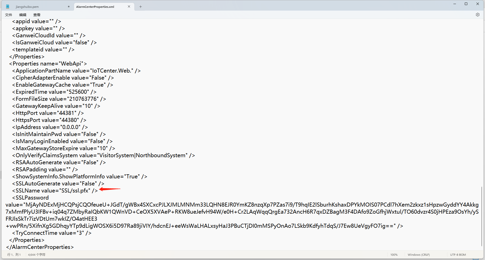Click the RSAPadding value line
The image size is (485, 260).
coord(45,170)
